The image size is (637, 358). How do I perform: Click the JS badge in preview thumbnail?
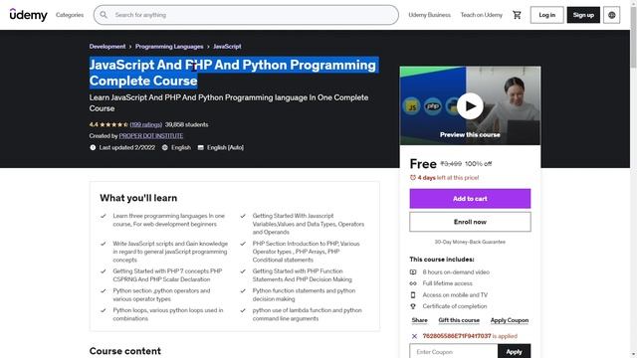pyautogui.click(x=411, y=106)
